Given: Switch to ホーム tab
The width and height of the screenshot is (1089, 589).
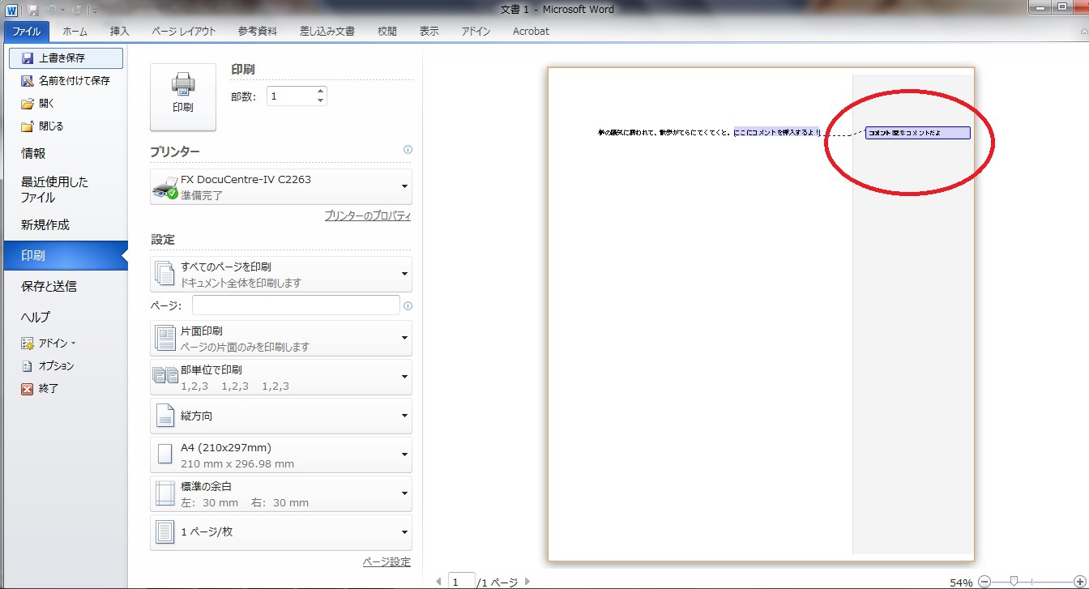Looking at the screenshot, I should tap(75, 32).
